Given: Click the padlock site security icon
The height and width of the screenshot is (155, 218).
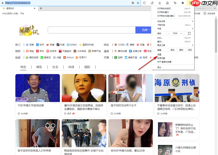Looking at the screenshot, I should 2,3.
